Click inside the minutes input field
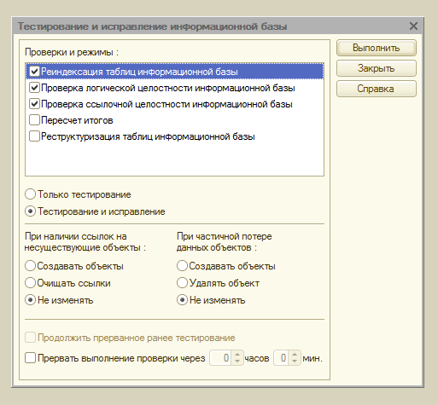The width and height of the screenshot is (438, 405). pos(282,358)
